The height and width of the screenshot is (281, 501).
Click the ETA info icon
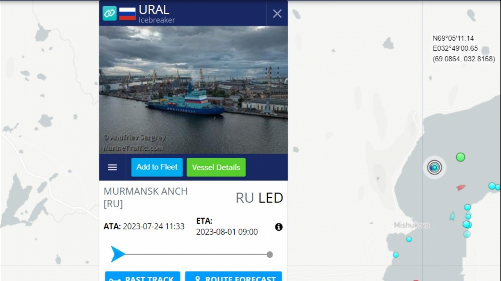279,227
